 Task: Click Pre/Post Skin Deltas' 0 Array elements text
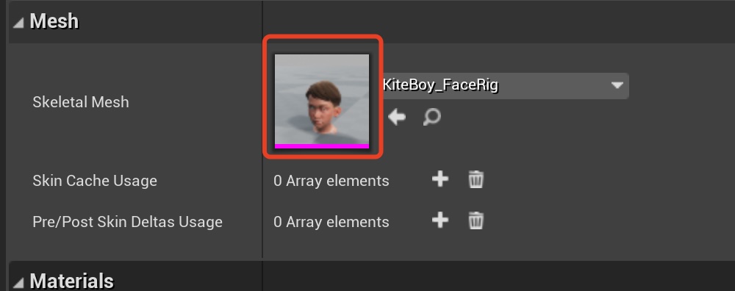tap(331, 222)
